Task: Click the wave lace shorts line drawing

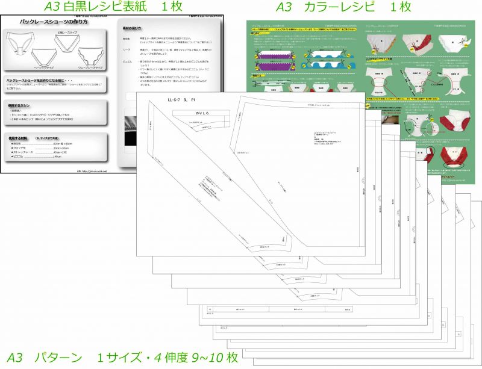Action: click(x=90, y=55)
